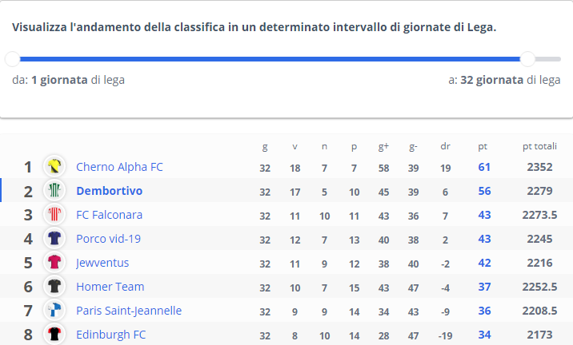Open the Porco vid-19 team link
The image size is (573, 345).
coord(109,239)
